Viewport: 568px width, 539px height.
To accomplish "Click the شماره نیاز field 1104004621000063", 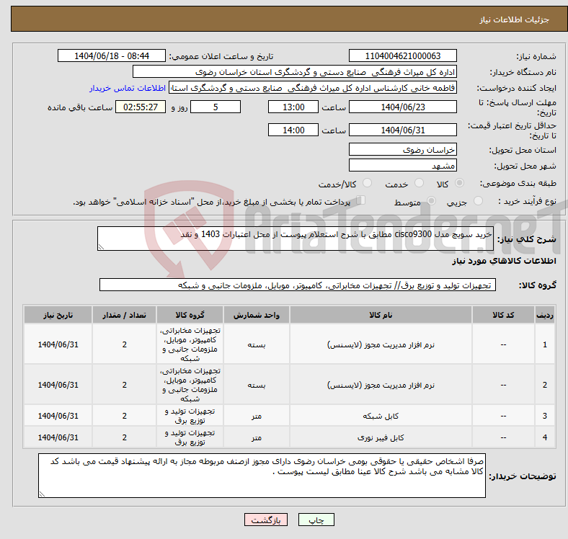I will click(x=402, y=55).
